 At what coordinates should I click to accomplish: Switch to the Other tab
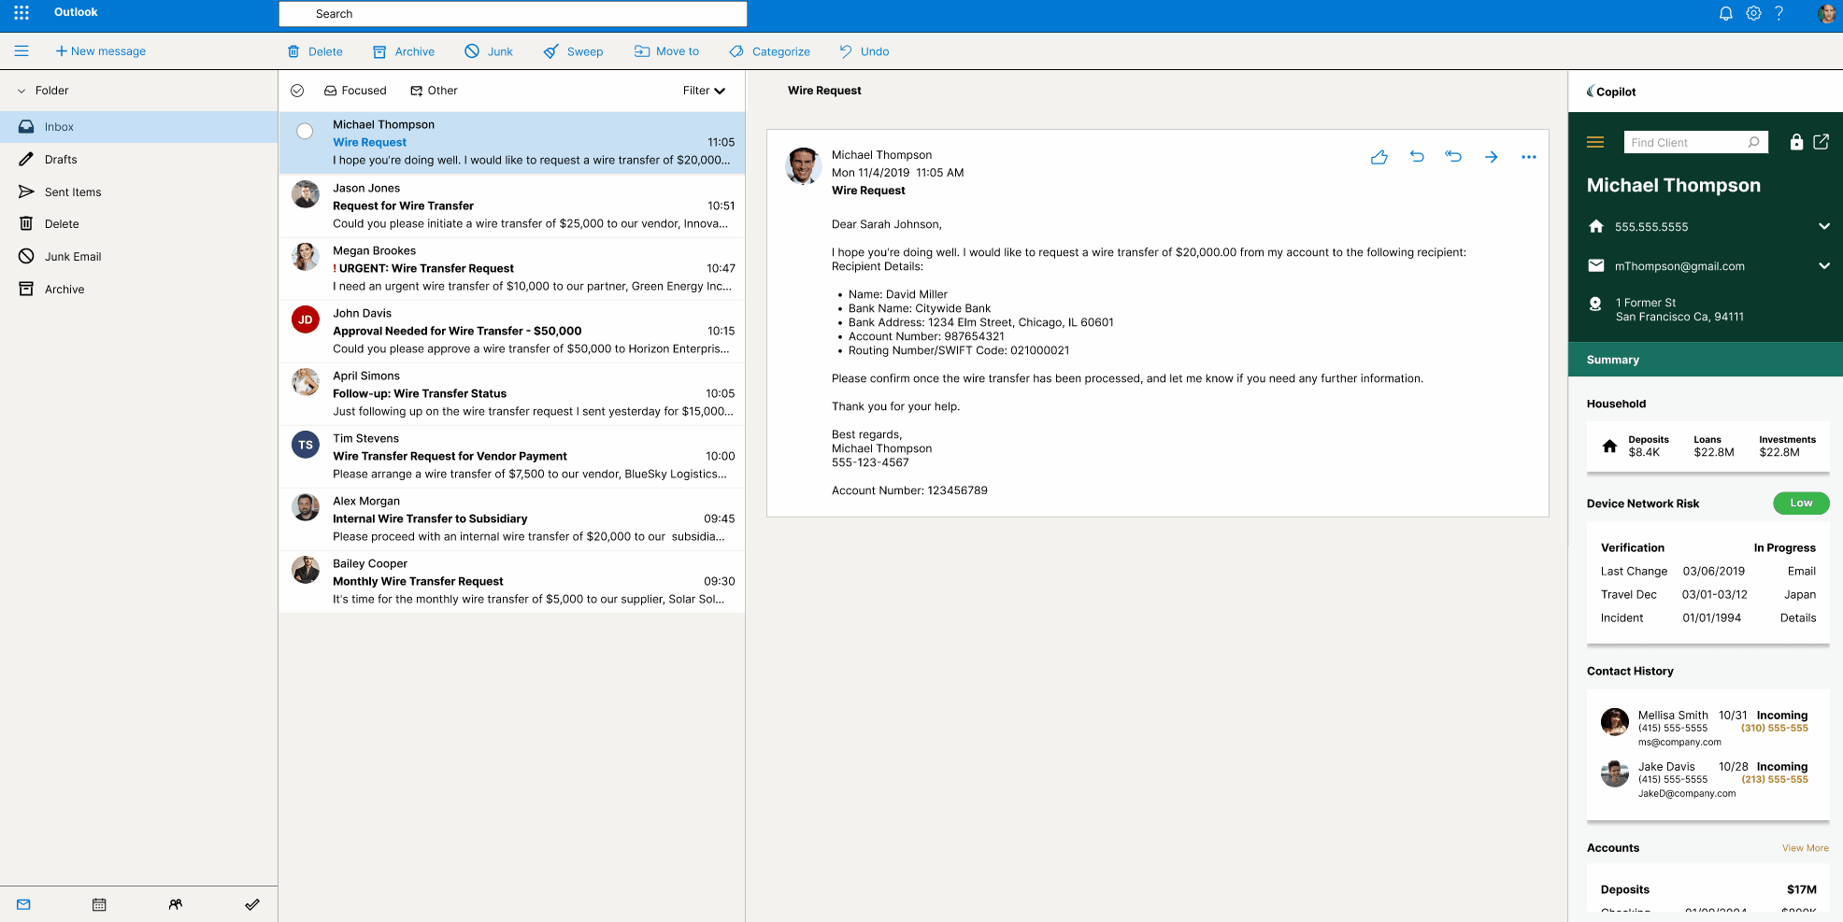click(434, 91)
